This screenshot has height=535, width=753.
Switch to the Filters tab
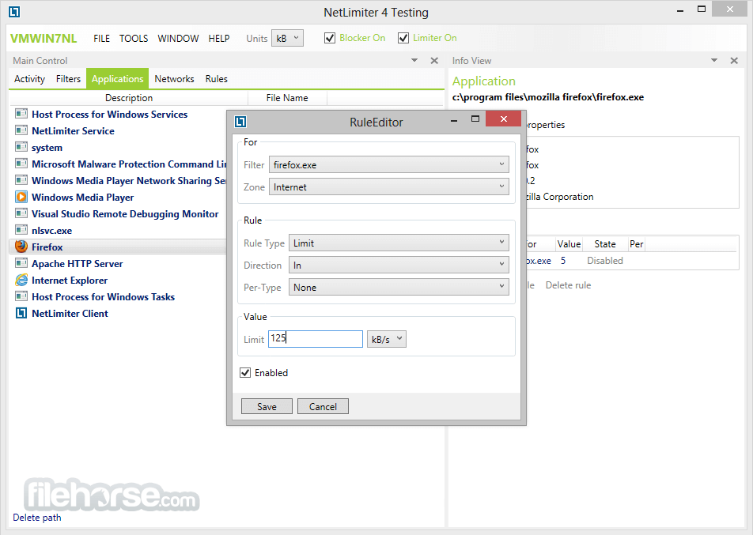coord(68,79)
